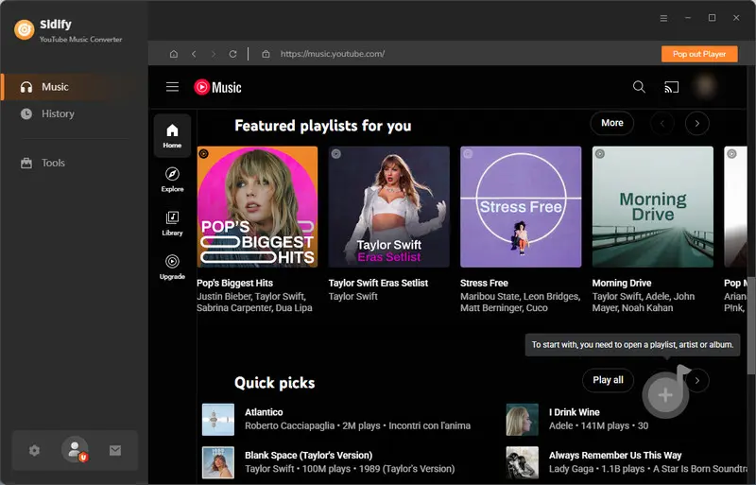Click the Stress Free title text
Image resolution: width=756 pixels, height=485 pixels.
click(x=484, y=284)
